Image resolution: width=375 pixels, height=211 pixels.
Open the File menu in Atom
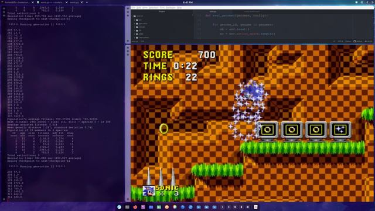[133, 8]
